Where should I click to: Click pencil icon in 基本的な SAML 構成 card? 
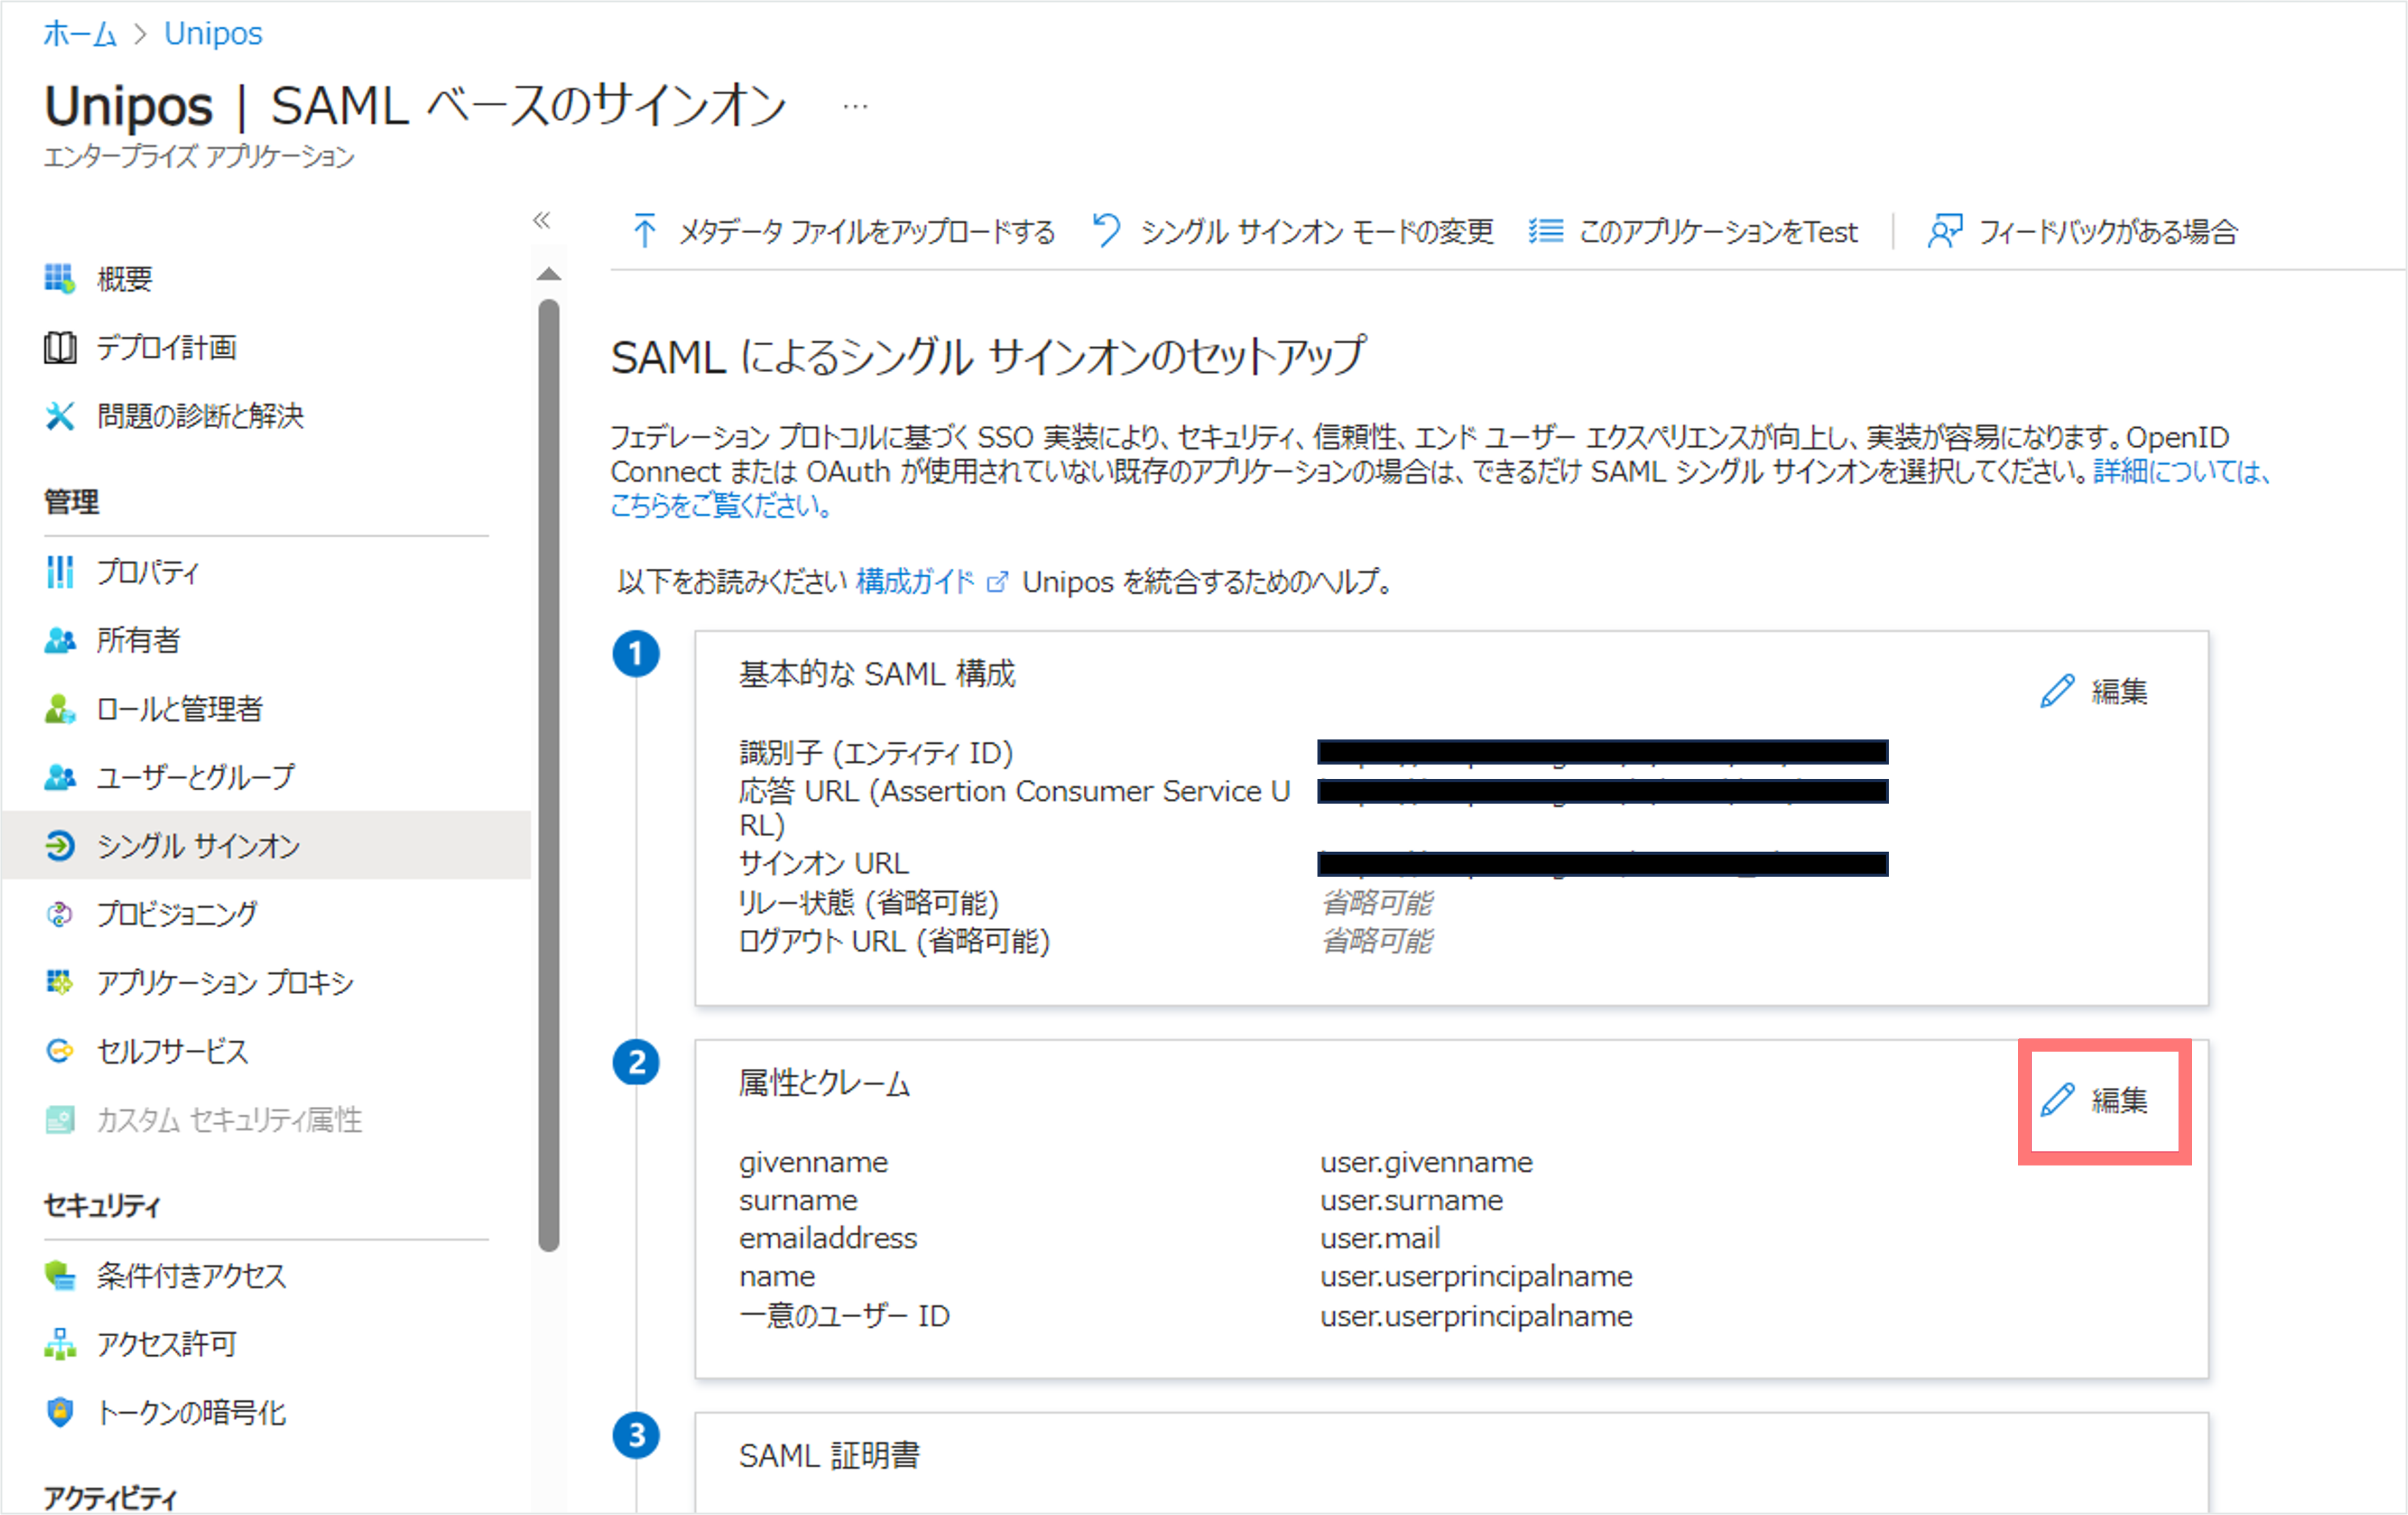[x=2057, y=691]
